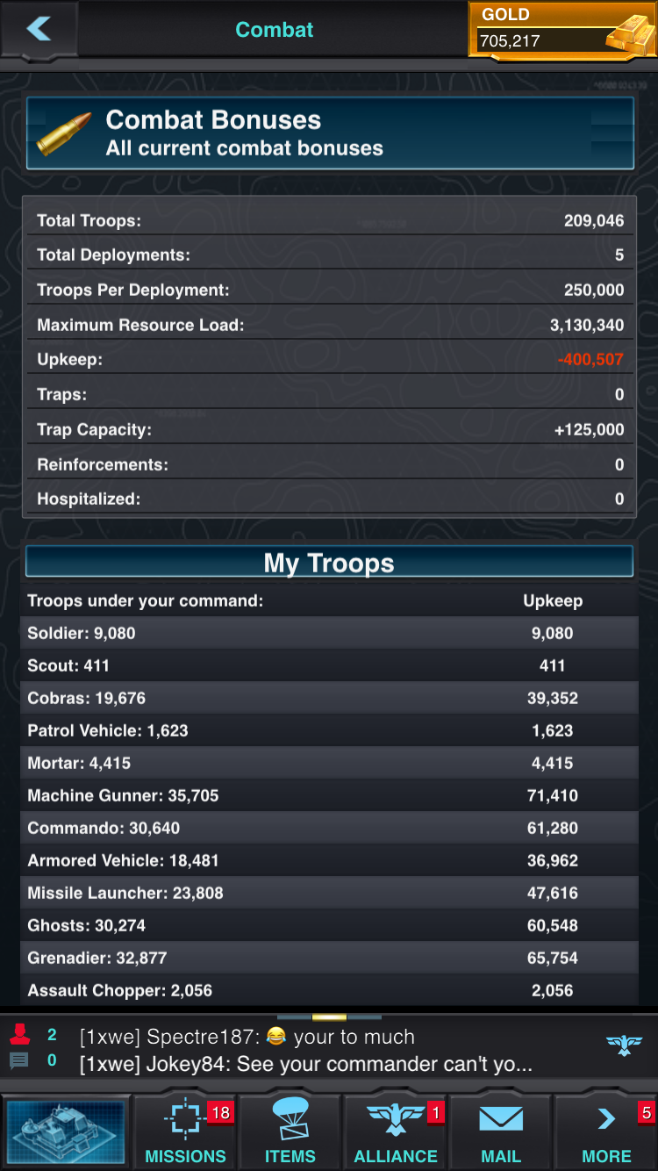Expand the More chevron menu
This screenshot has height=1171, width=658.
pos(606,1119)
